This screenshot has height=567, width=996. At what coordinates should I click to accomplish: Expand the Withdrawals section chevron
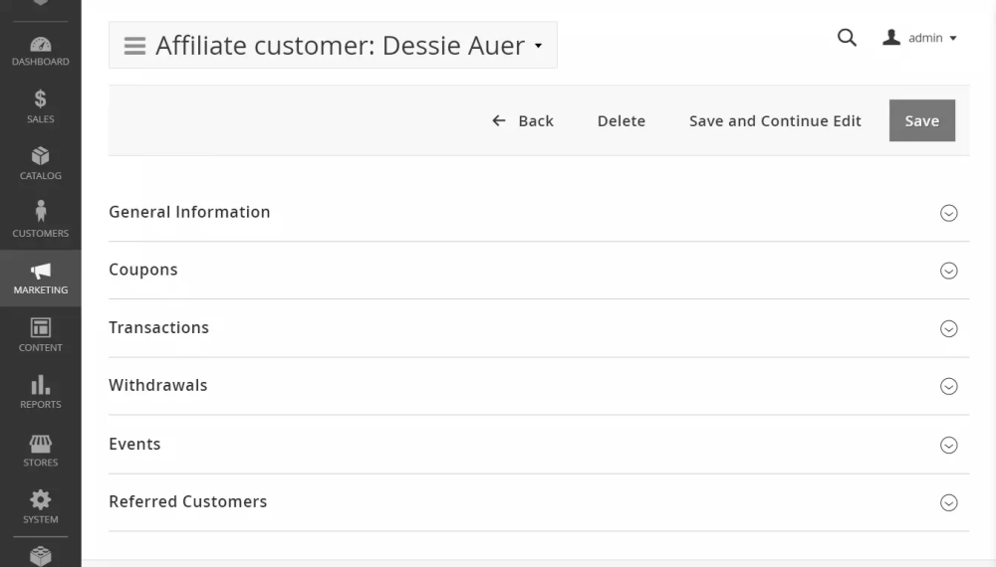coord(949,386)
